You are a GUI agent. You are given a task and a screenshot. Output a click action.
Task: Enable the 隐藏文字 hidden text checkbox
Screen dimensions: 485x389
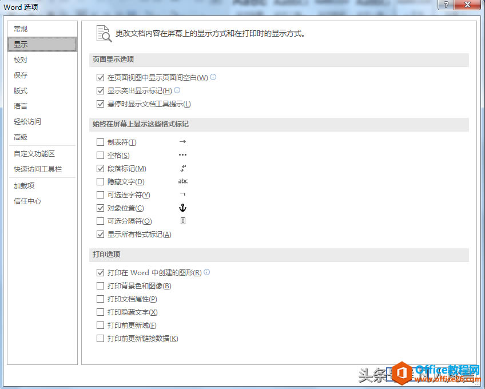click(x=100, y=181)
